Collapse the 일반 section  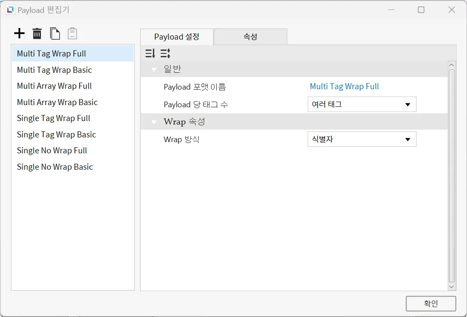(154, 69)
